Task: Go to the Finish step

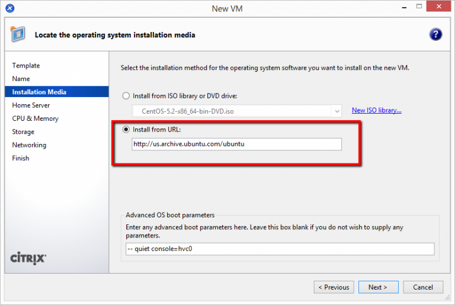Action: click(x=21, y=158)
